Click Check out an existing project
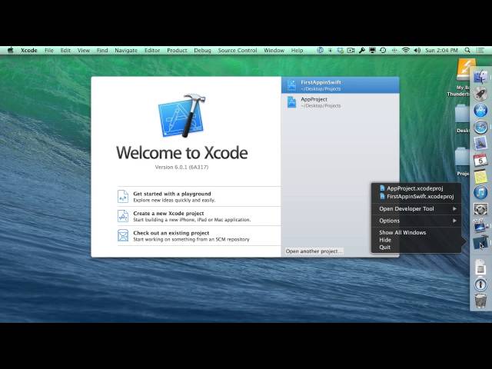This screenshot has width=492, height=369. point(198,236)
